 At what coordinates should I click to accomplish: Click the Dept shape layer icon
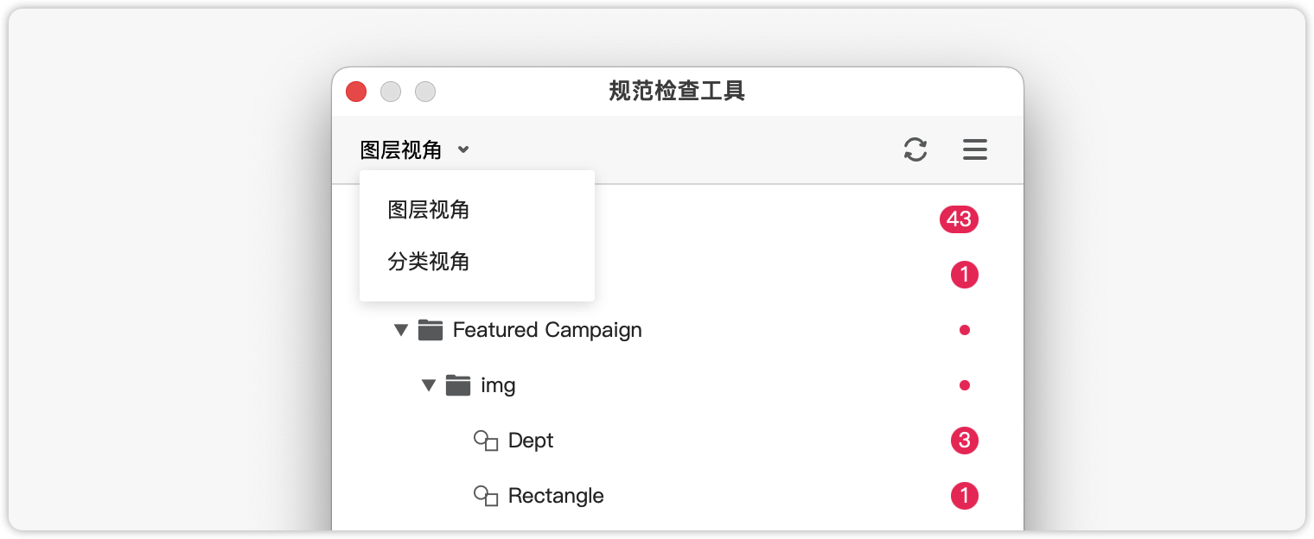coord(486,441)
